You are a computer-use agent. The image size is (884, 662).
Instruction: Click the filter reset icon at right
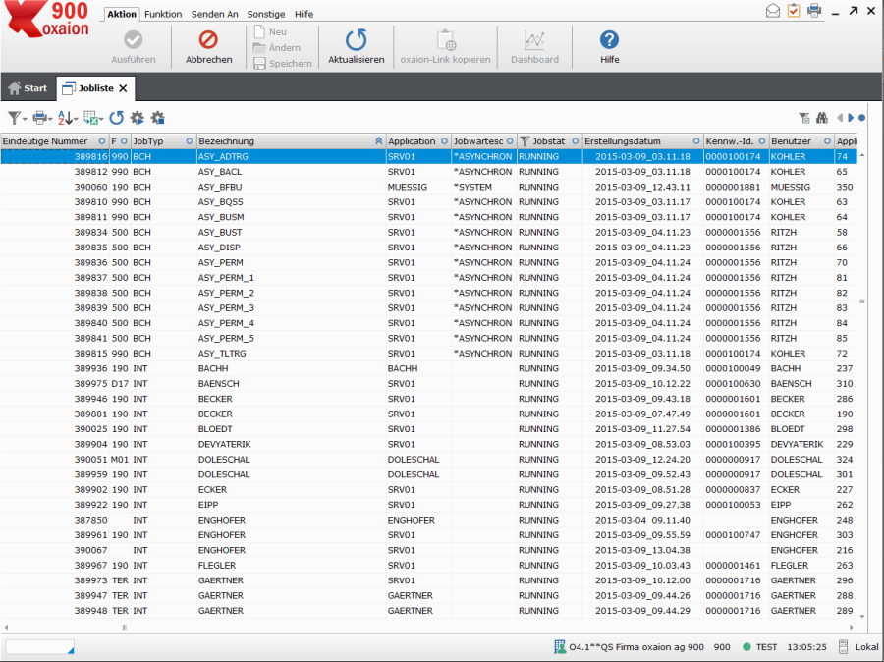(x=804, y=118)
